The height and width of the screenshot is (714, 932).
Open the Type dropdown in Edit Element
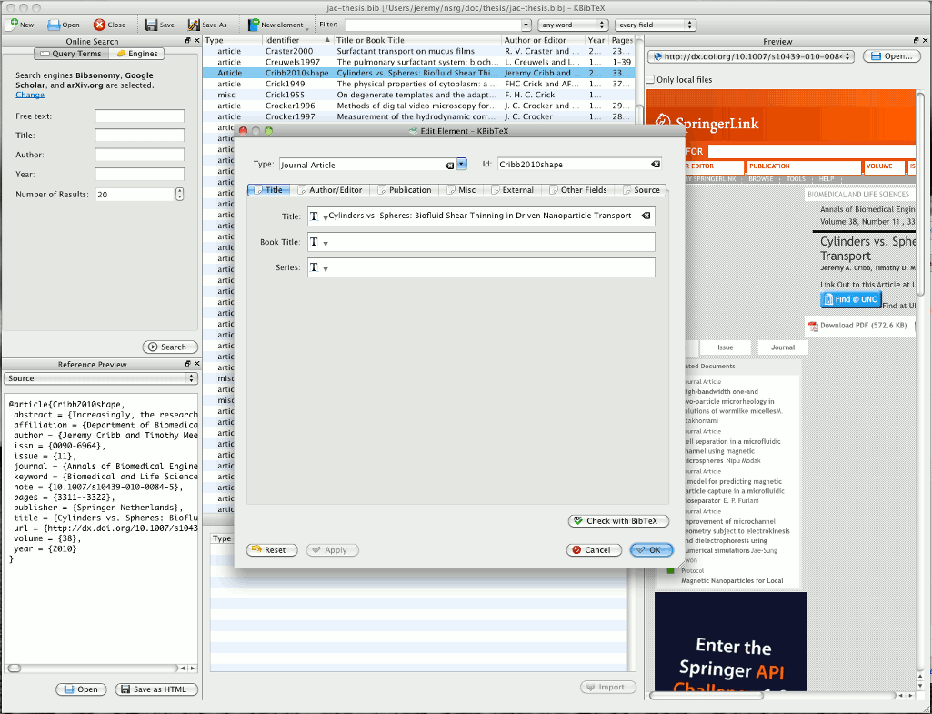[462, 164]
